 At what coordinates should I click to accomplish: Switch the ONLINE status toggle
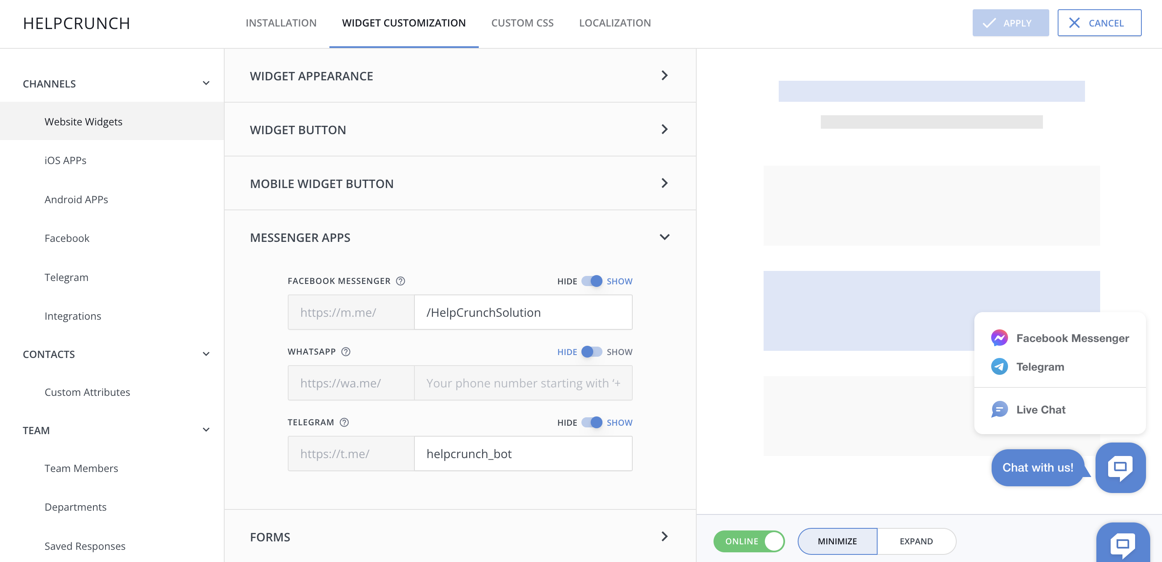(x=749, y=541)
